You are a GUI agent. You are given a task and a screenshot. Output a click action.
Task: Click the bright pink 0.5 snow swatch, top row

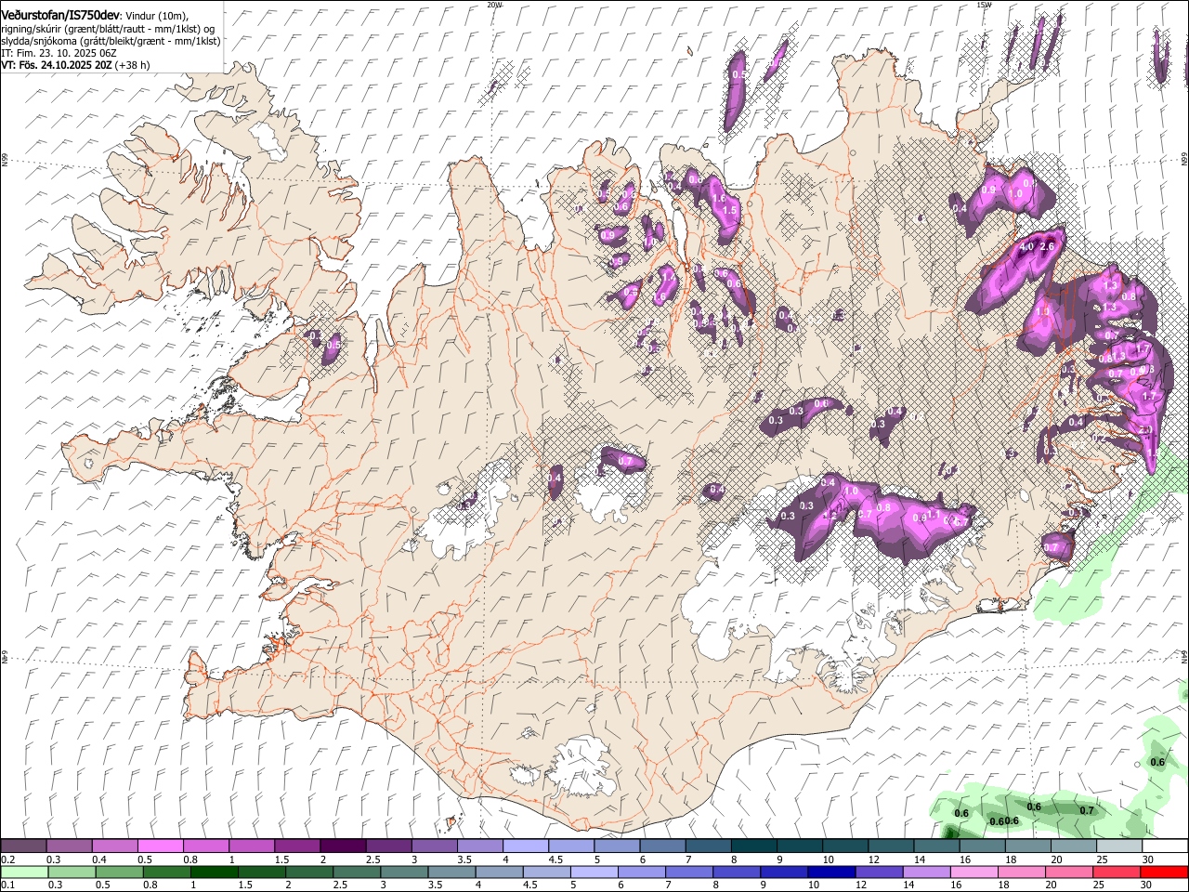coord(160,846)
